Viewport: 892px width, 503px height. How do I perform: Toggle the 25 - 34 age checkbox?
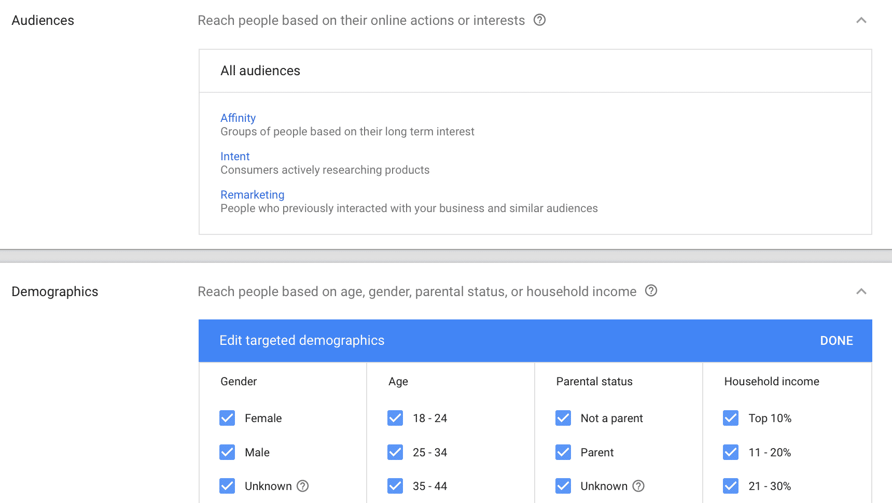tap(395, 452)
